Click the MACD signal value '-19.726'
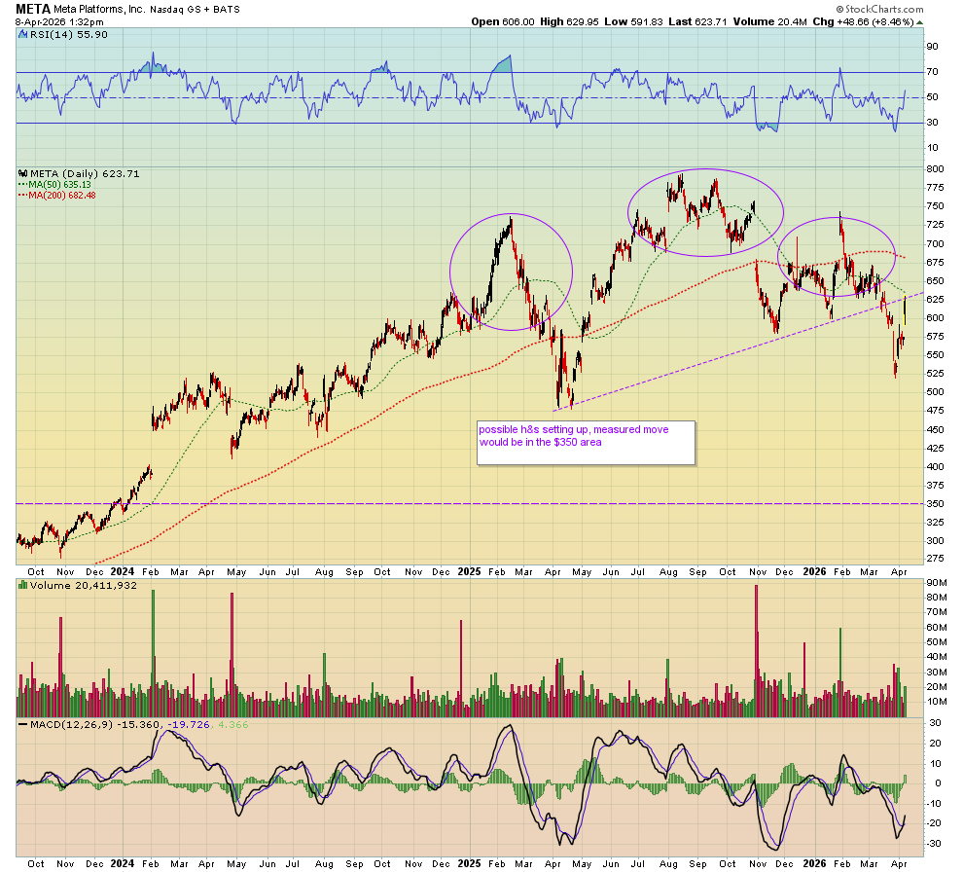Image resolution: width=963 pixels, height=873 pixels. [x=189, y=724]
